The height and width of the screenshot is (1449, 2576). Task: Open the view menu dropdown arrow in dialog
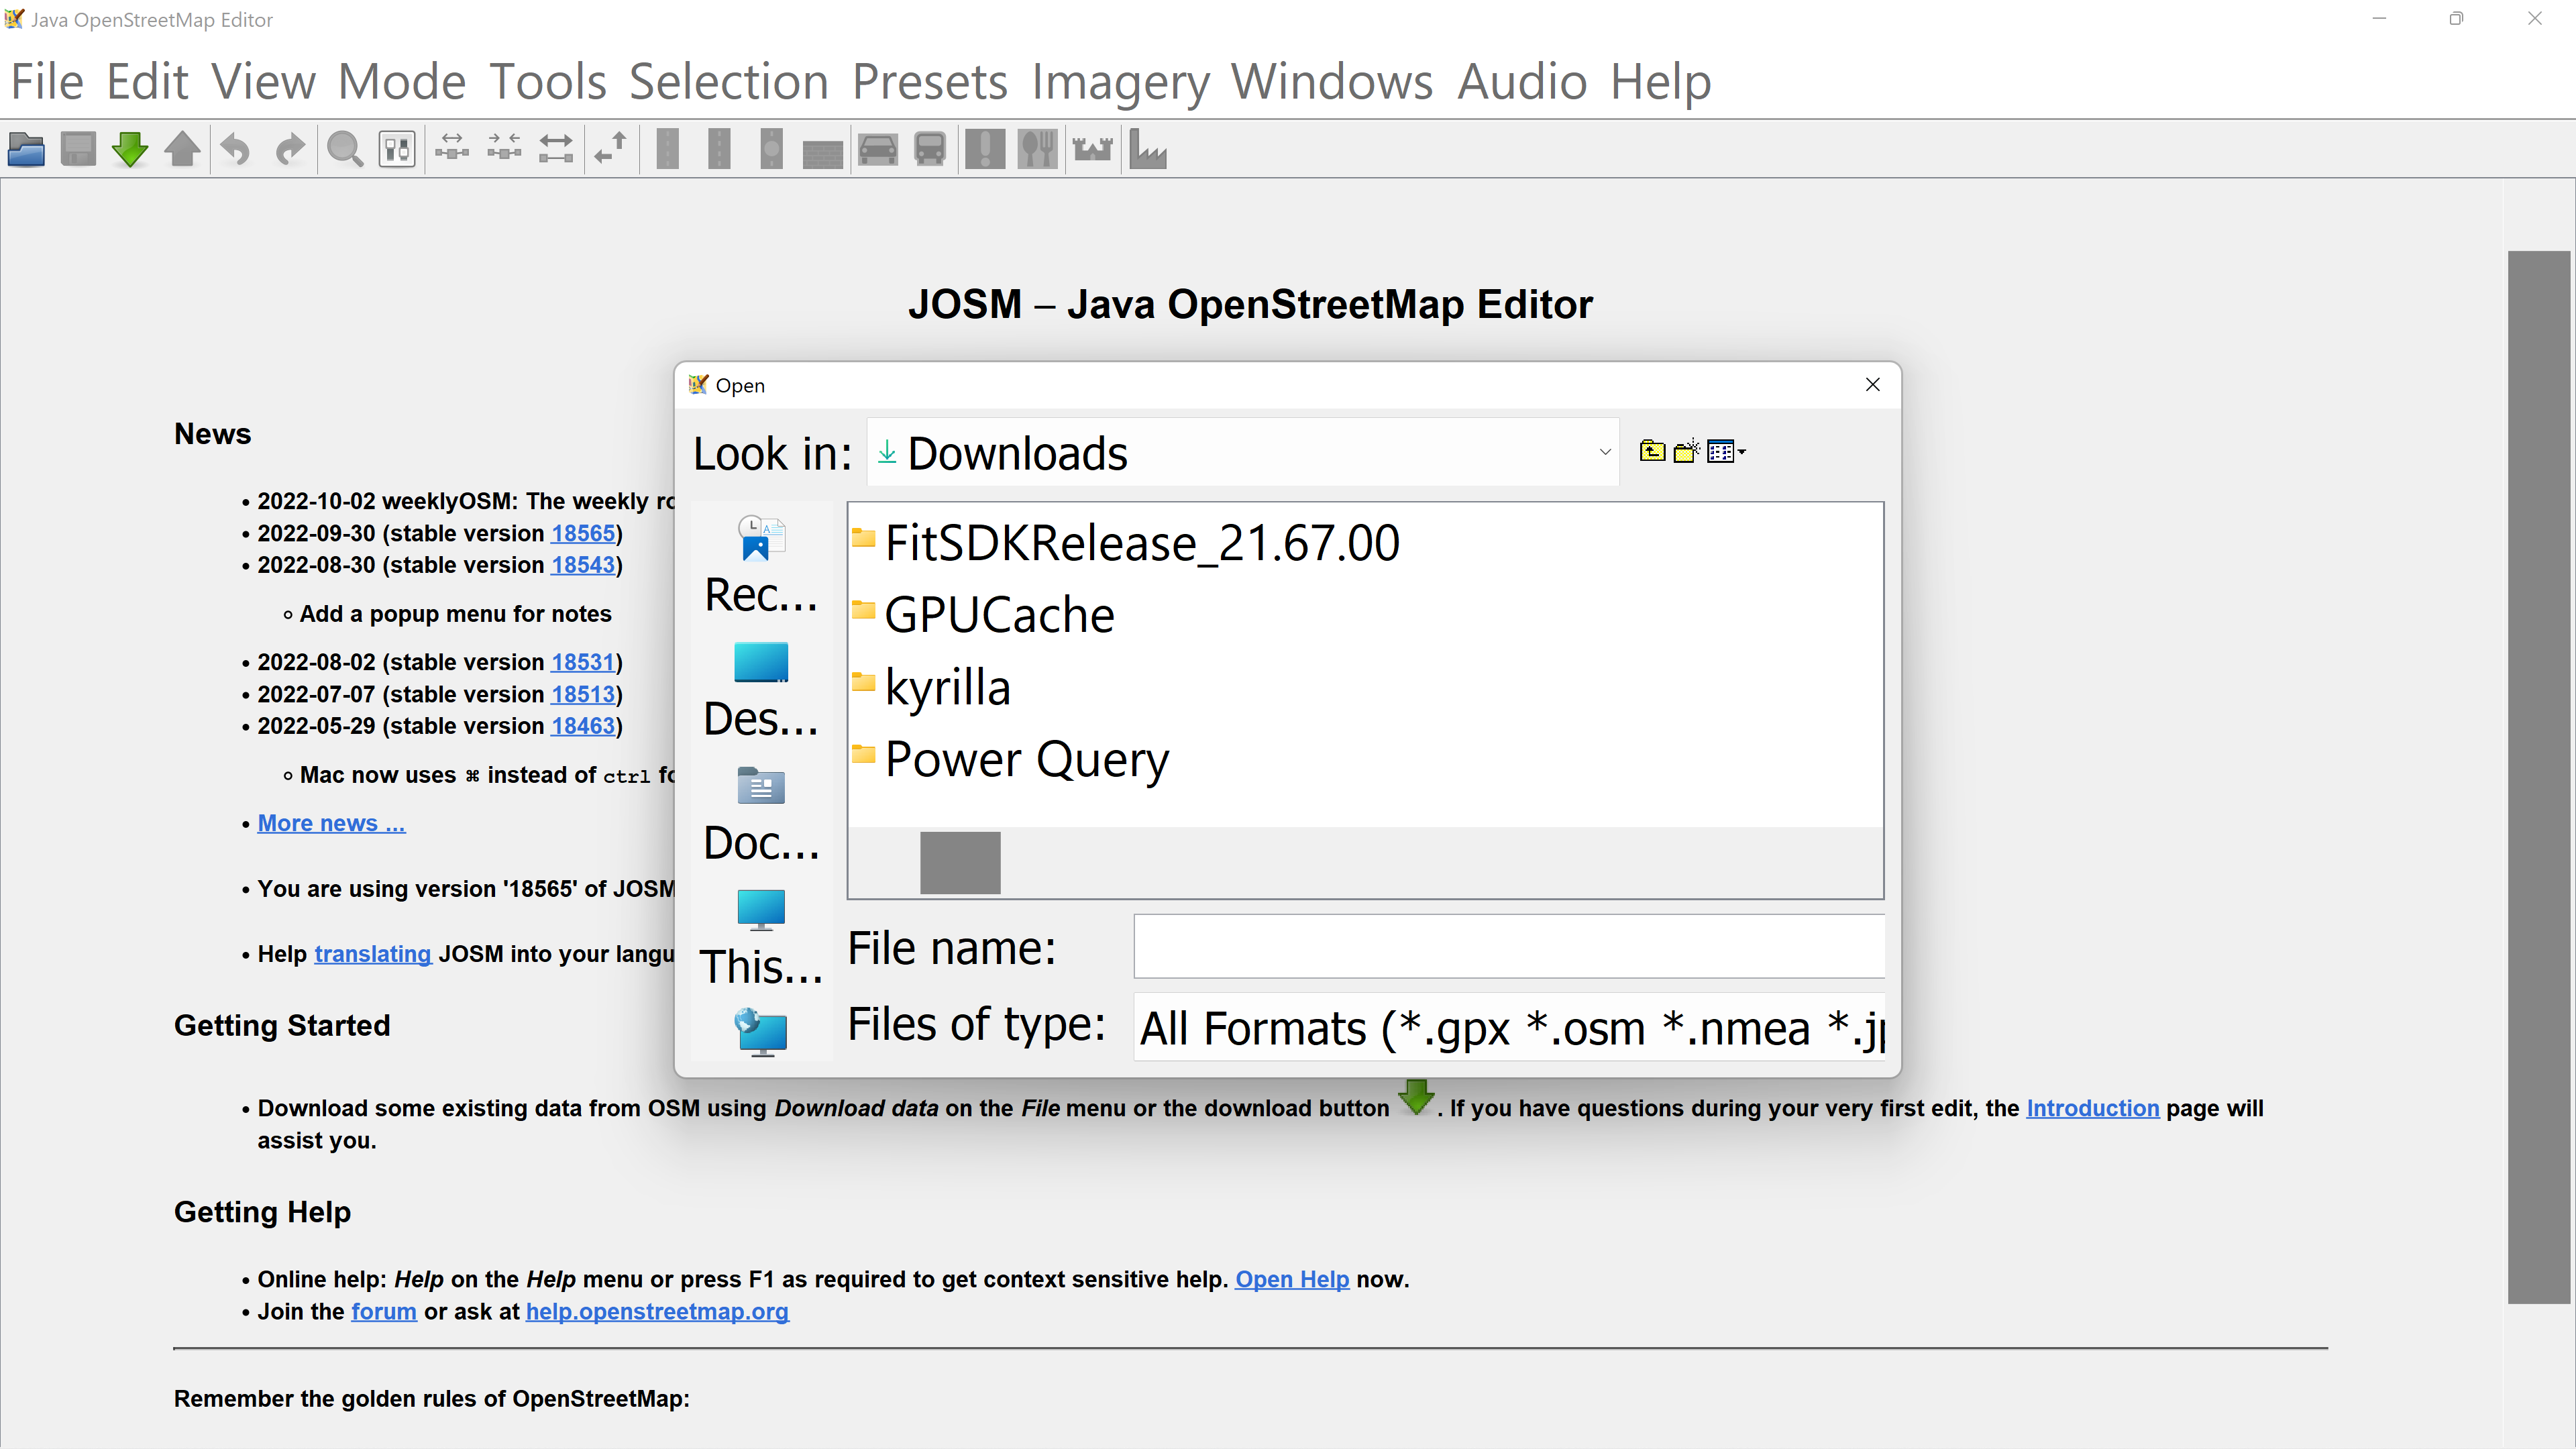(x=1742, y=452)
